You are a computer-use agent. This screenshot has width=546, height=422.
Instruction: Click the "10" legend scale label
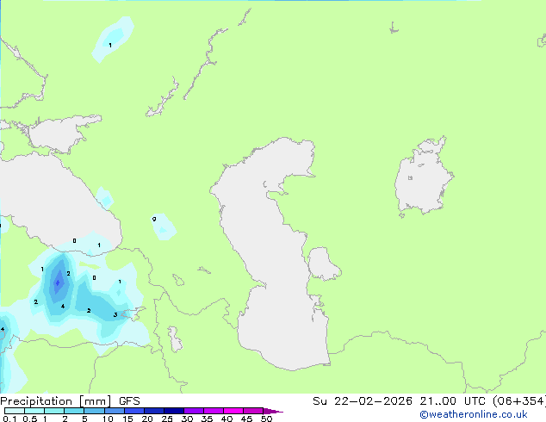pos(108,419)
